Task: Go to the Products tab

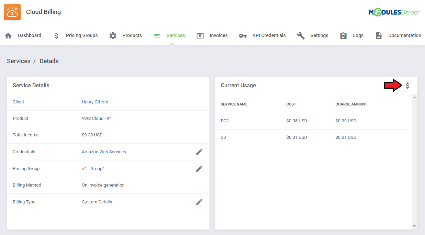Action: (132, 35)
